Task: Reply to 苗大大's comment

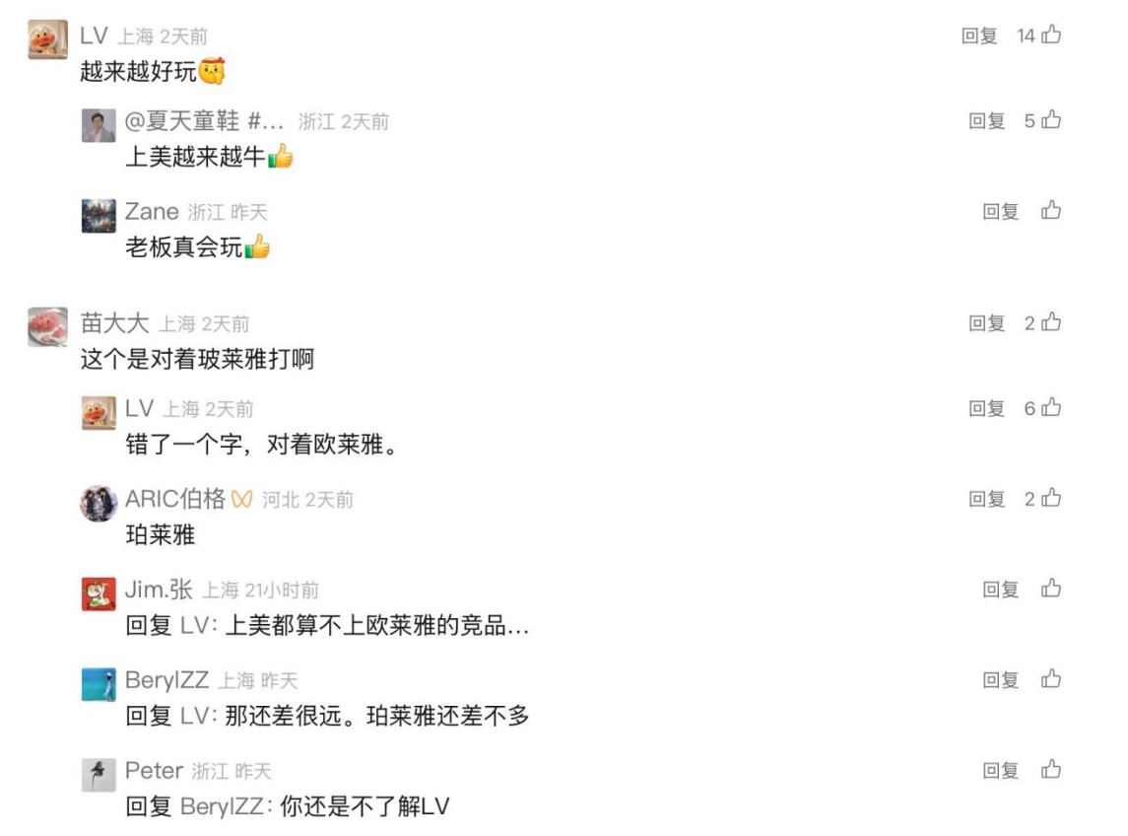Action: tap(986, 322)
